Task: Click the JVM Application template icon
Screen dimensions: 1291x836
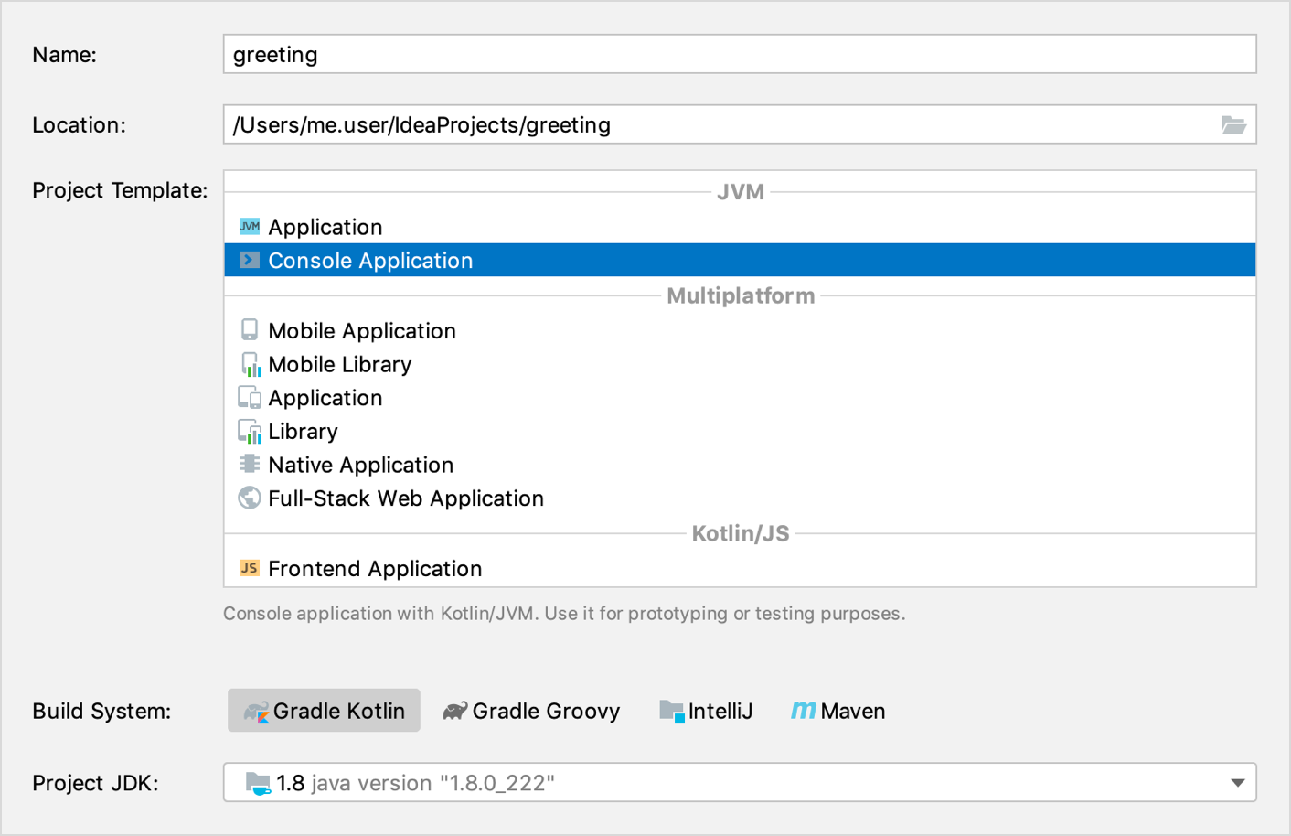Action: coord(248,227)
